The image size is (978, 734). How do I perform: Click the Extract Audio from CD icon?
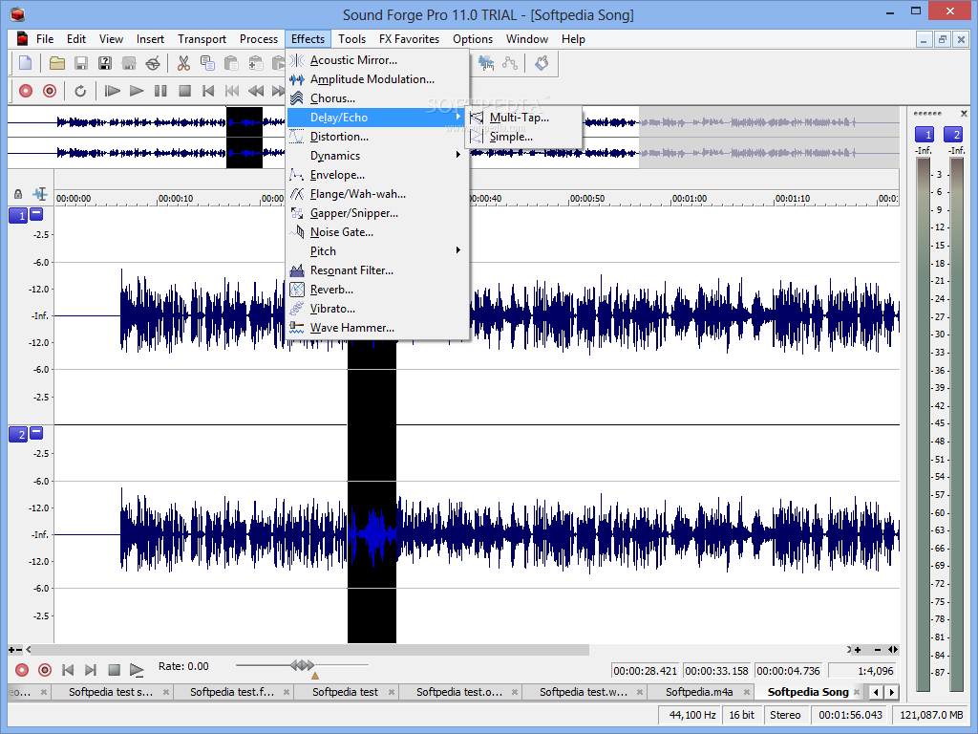click(152, 63)
